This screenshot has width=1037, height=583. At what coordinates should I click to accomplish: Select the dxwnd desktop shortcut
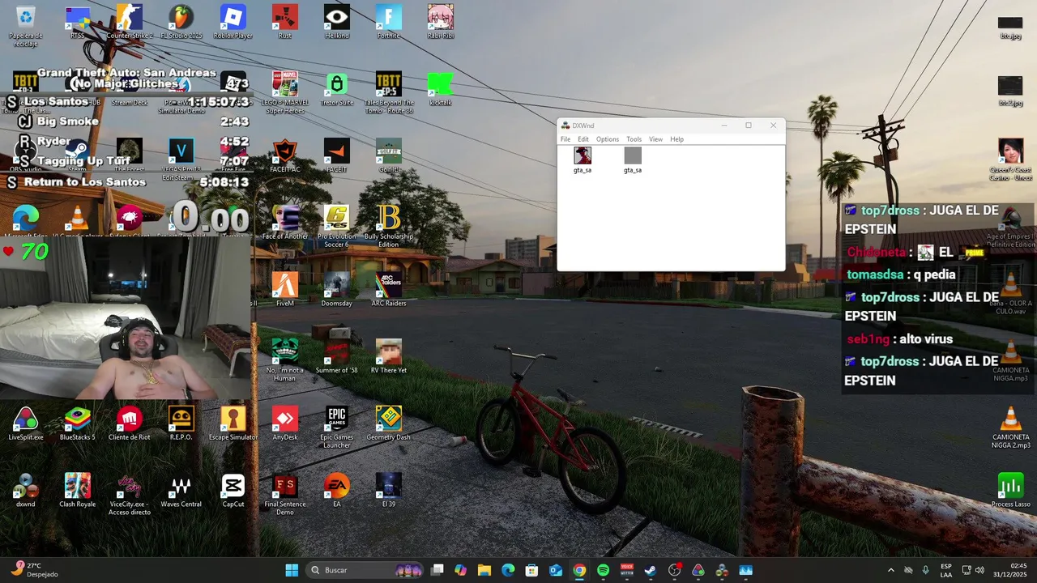pyautogui.click(x=26, y=492)
